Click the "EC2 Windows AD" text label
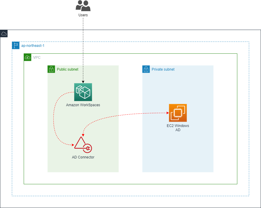This screenshot has width=261, height=208. coord(178,128)
